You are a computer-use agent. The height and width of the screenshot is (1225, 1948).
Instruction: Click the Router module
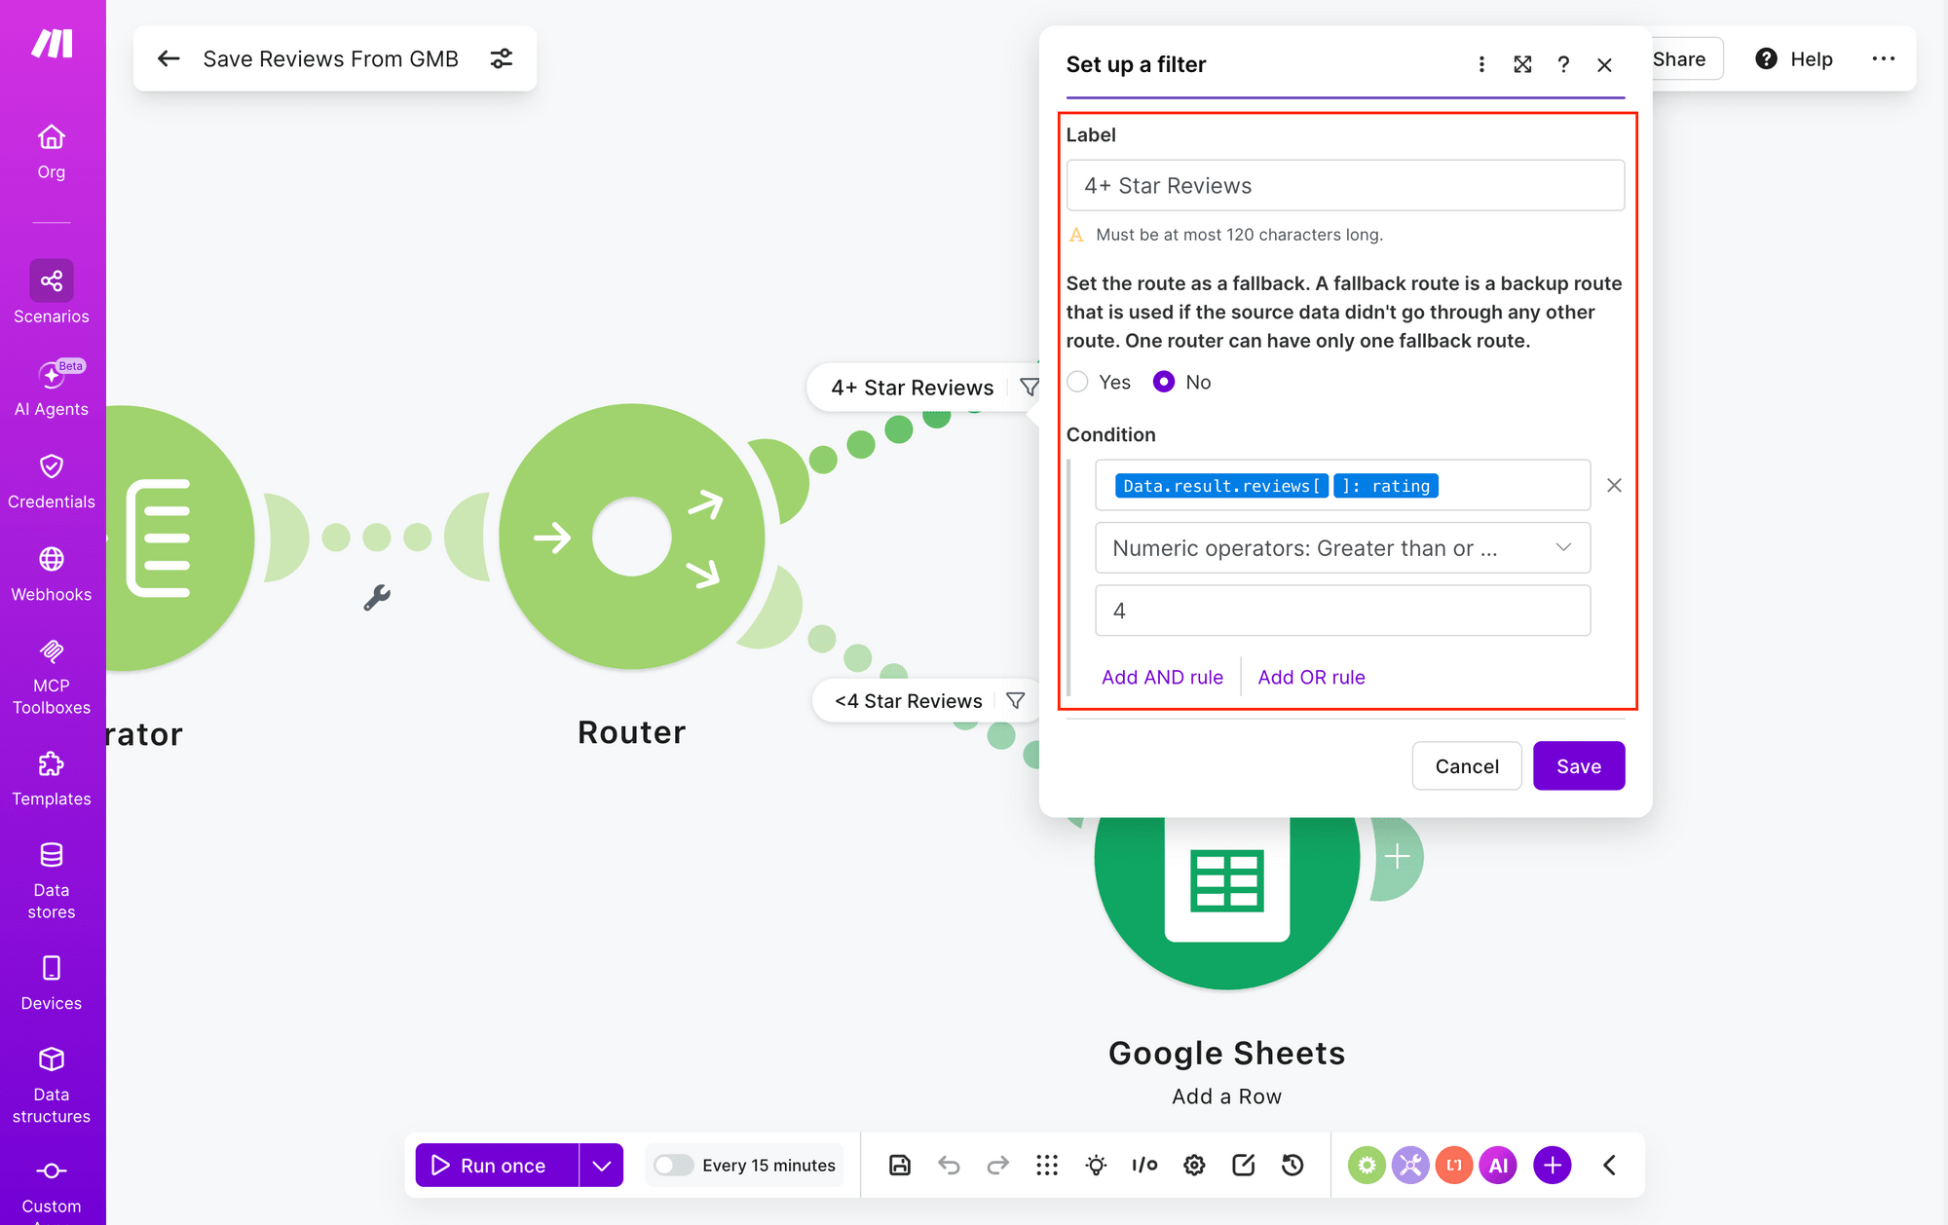click(631, 537)
